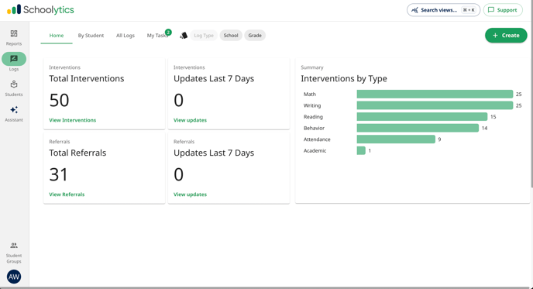Switch to the All Logs tab

coord(126,36)
